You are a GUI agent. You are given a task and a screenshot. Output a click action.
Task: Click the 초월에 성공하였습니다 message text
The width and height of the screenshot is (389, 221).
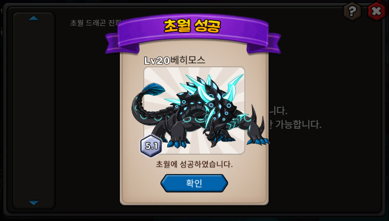(194, 164)
